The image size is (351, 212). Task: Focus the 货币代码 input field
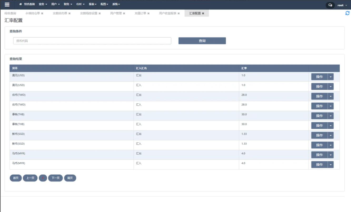tap(92, 41)
